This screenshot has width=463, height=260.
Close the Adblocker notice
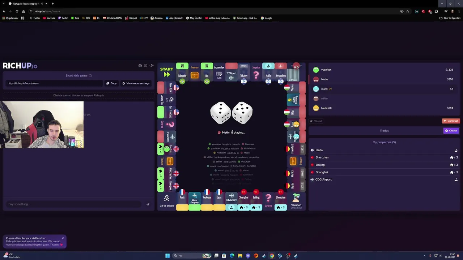point(63,238)
